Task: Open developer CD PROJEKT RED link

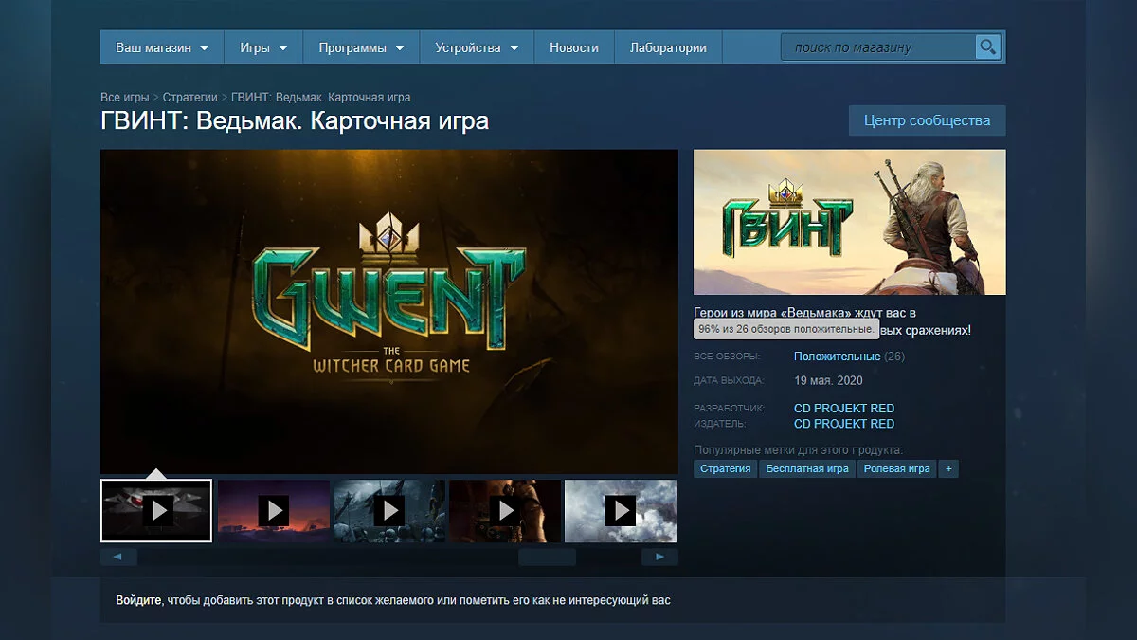Action: click(x=844, y=409)
